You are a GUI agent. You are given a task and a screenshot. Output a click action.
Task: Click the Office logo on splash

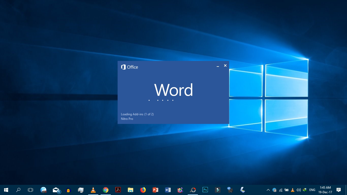[130, 67]
